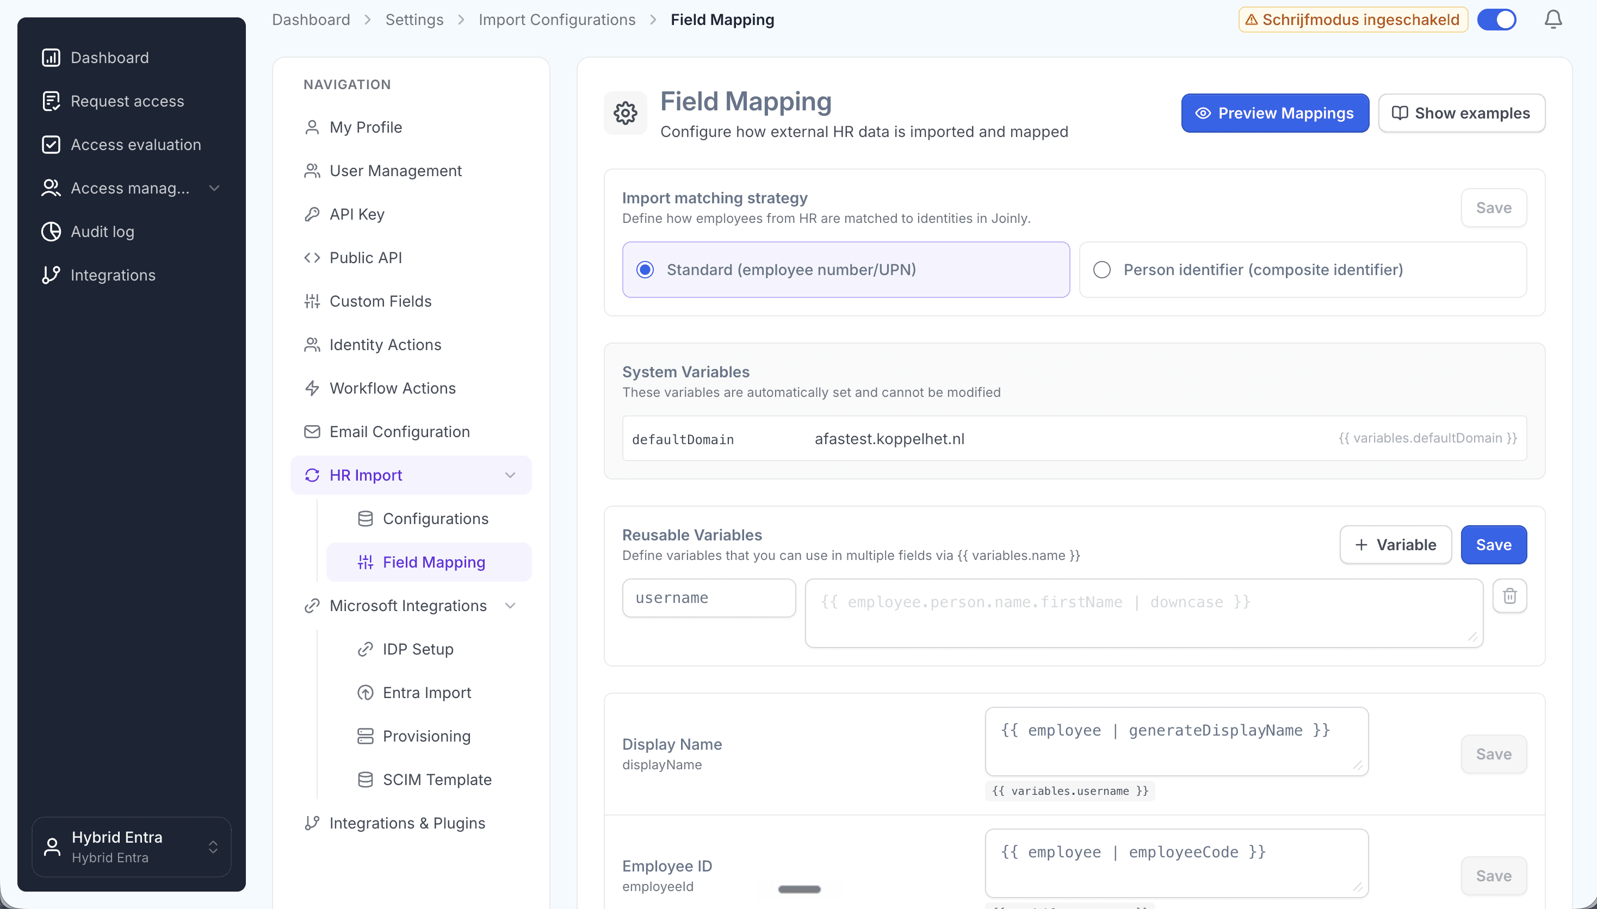This screenshot has width=1597, height=909.
Task: Click the IDP Setup link icon
Action: click(366, 649)
